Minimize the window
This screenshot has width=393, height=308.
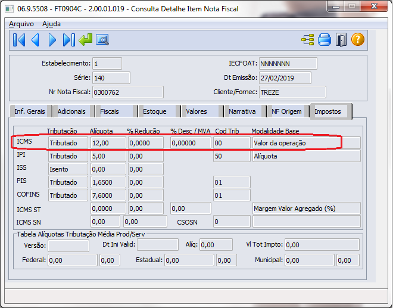tap(336, 7)
